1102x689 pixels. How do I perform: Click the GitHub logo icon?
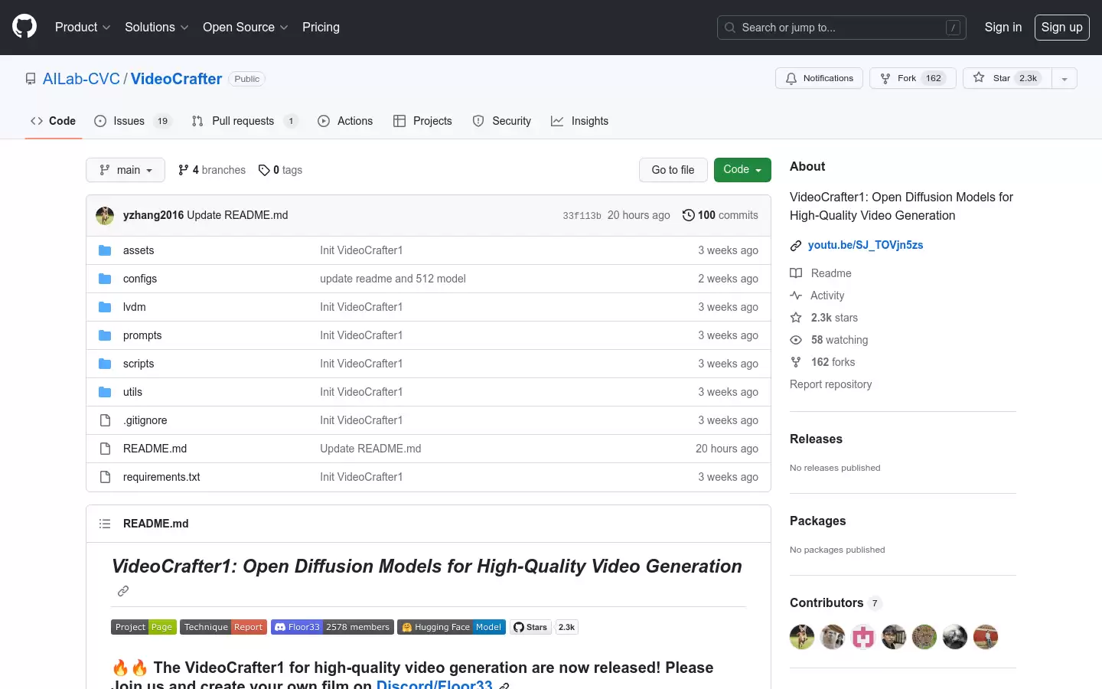click(24, 27)
